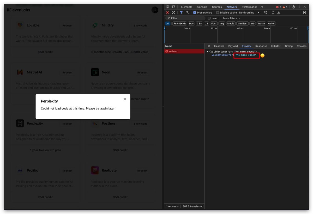Uncheck the Preserve log checkbox

click(x=195, y=12)
